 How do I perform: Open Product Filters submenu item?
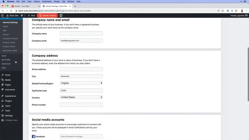[9, 47]
